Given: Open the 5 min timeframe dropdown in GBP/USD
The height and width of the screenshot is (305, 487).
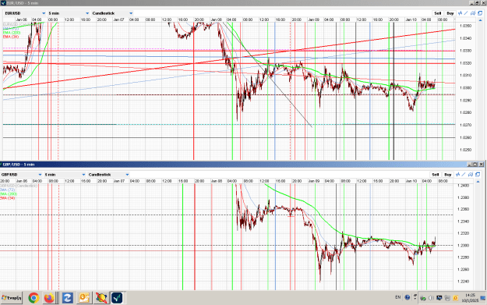Looking at the screenshot, I should (x=65, y=175).
